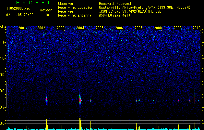The image size is (204, 130).
Task: Click the 2003 time axis label
Action: point(61,28)
